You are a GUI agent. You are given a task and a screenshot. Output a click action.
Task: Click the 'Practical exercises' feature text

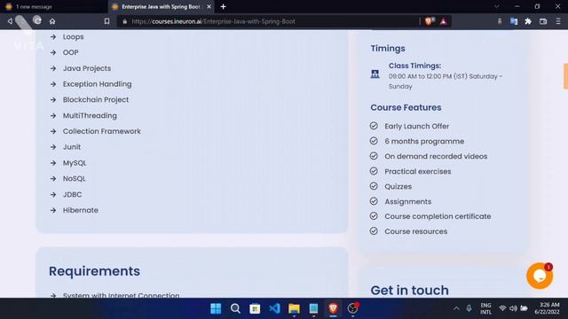(418, 171)
